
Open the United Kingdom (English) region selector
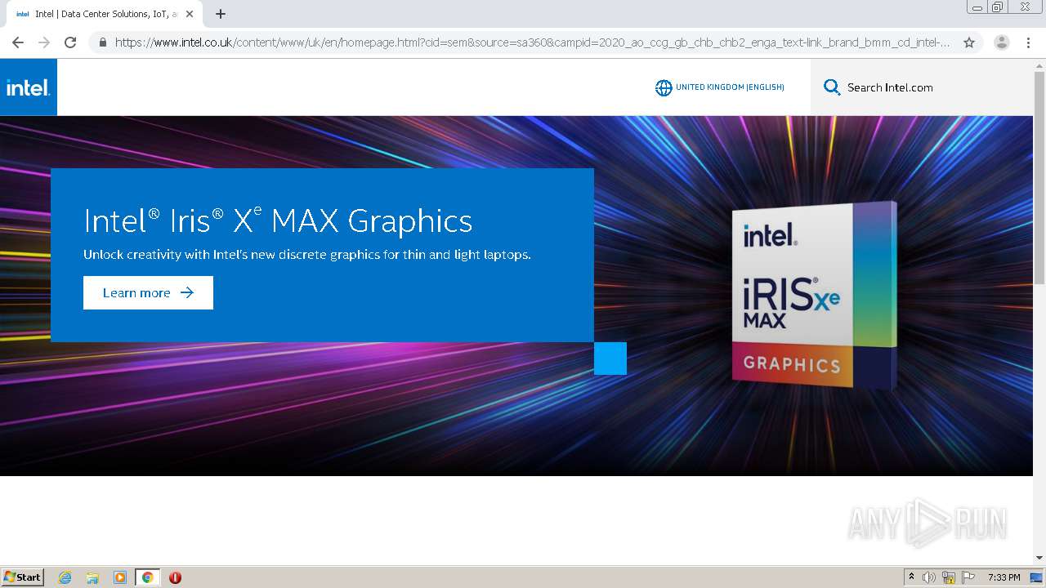coord(720,87)
